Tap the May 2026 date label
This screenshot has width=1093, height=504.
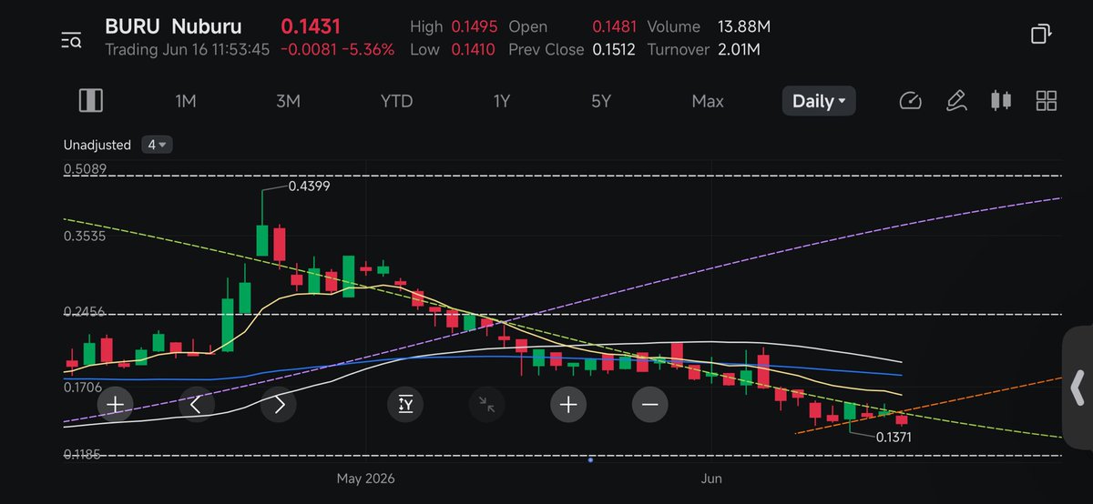coord(367,478)
